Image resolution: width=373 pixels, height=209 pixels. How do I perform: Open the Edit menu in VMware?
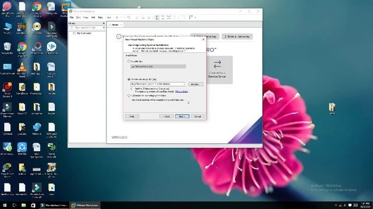[x=78, y=17]
